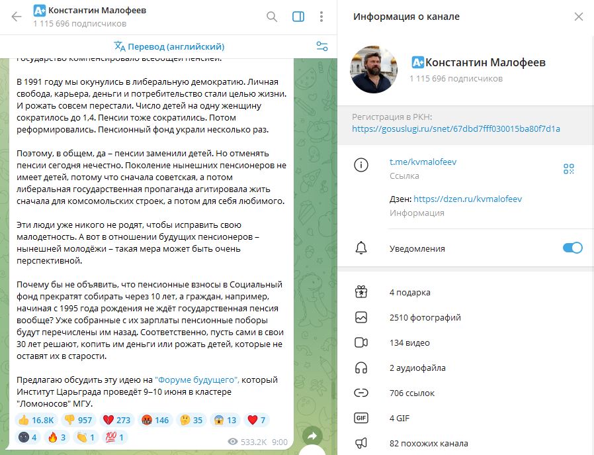Image resolution: width=594 pixels, height=455 pixels.
Task: Open the t.me/kvmalofeev link
Action: pos(423,162)
